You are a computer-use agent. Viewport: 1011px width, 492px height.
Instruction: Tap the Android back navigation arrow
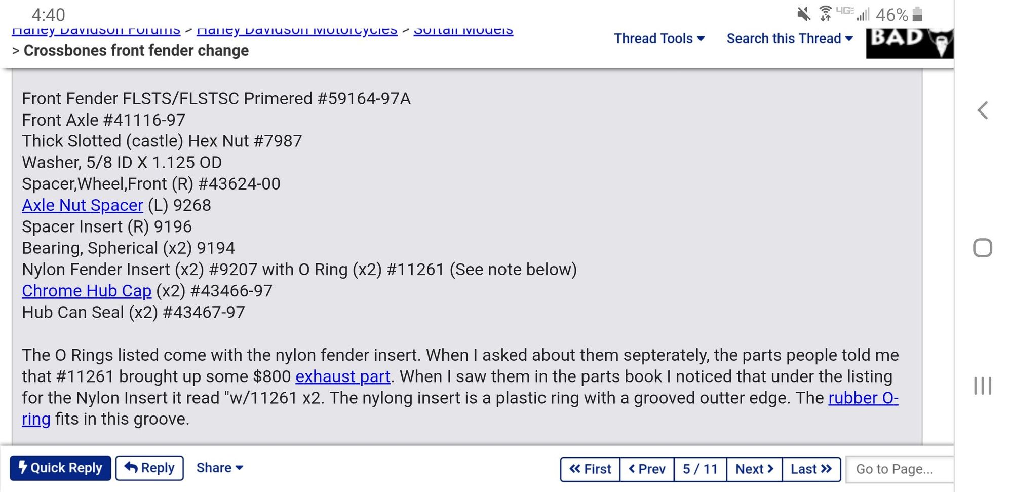tap(982, 110)
